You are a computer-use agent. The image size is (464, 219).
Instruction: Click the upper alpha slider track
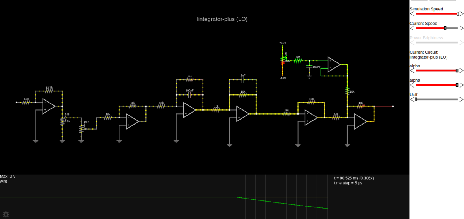[x=437, y=71]
